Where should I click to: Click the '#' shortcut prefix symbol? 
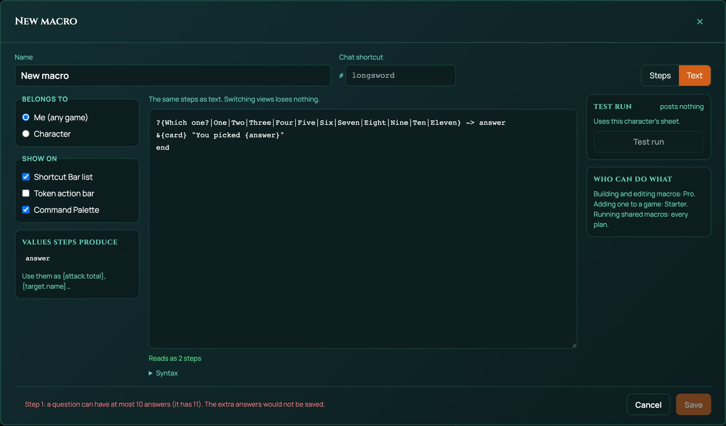341,76
